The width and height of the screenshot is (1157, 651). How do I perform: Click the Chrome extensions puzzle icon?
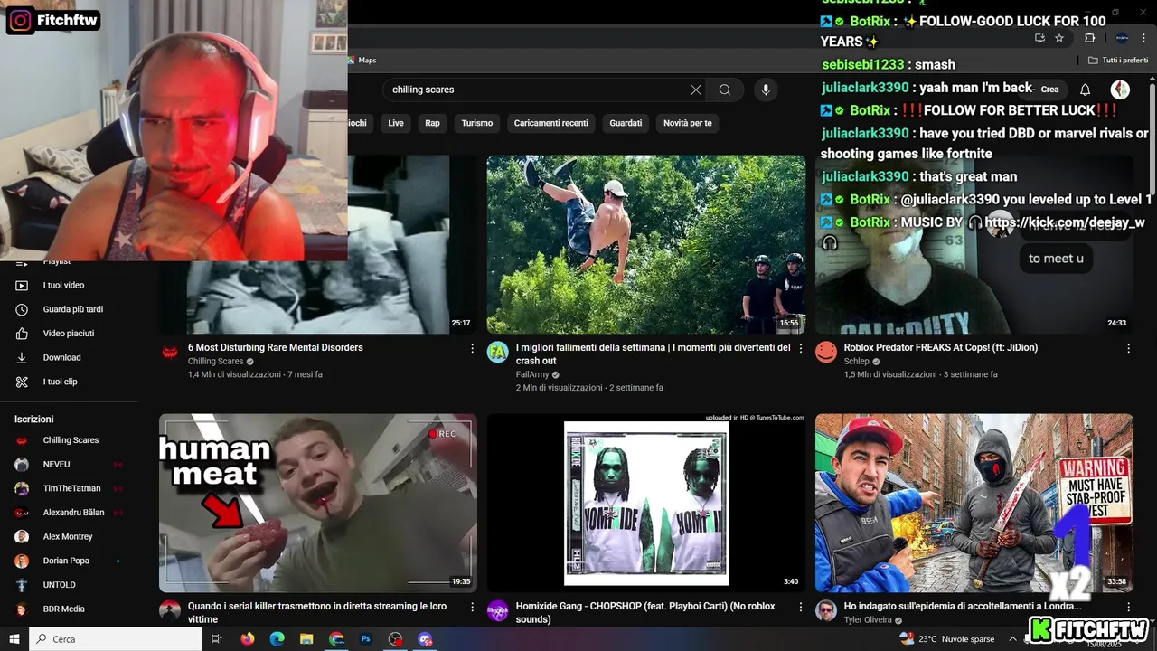click(x=1089, y=38)
